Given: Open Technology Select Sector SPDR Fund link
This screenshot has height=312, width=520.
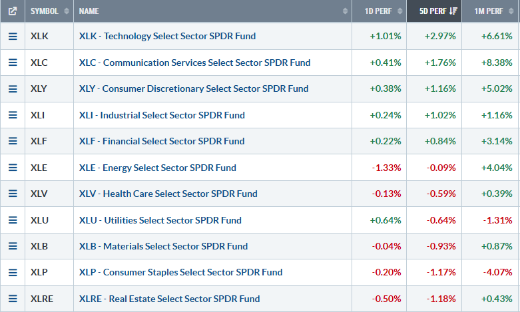Looking at the screenshot, I should (167, 36).
